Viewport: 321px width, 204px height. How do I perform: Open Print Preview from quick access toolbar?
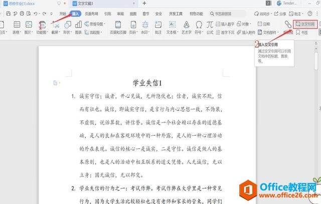tap(29, 14)
